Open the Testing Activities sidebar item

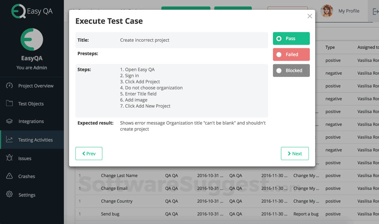click(x=35, y=140)
